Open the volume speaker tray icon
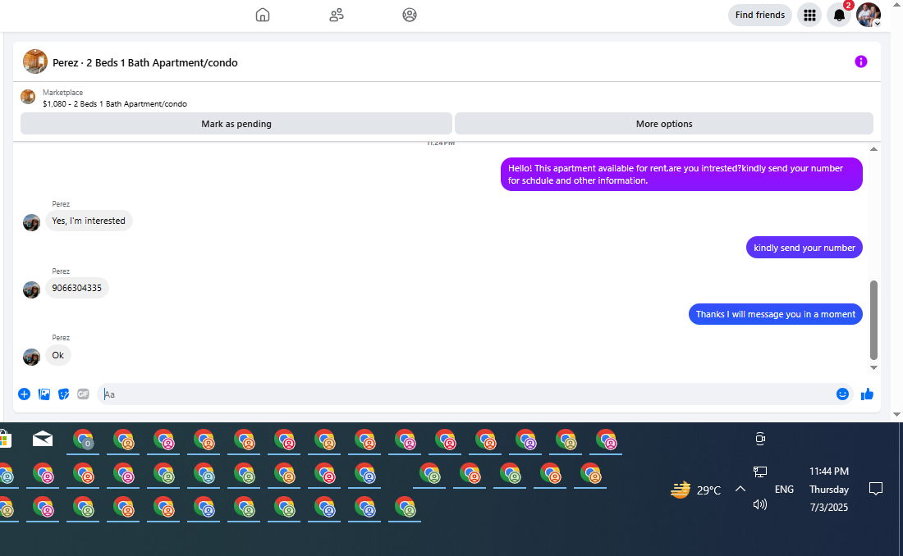Viewport: 903px width, 556px height. (760, 505)
